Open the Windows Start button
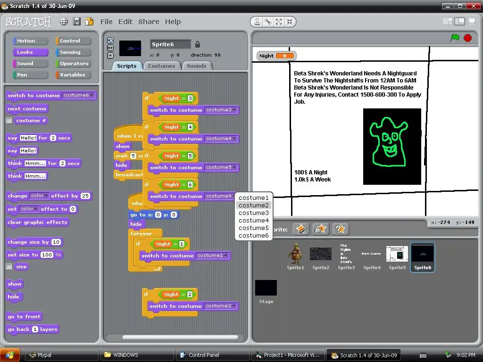Screen dimensions: 483x362 [10, 355]
